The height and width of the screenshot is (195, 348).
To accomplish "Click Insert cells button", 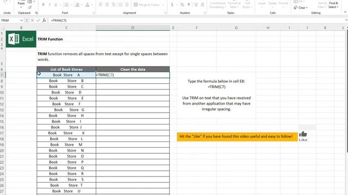I will pos(262,4).
